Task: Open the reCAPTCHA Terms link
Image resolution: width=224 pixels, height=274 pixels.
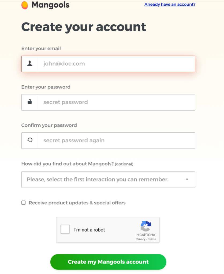Action: click(x=152, y=239)
